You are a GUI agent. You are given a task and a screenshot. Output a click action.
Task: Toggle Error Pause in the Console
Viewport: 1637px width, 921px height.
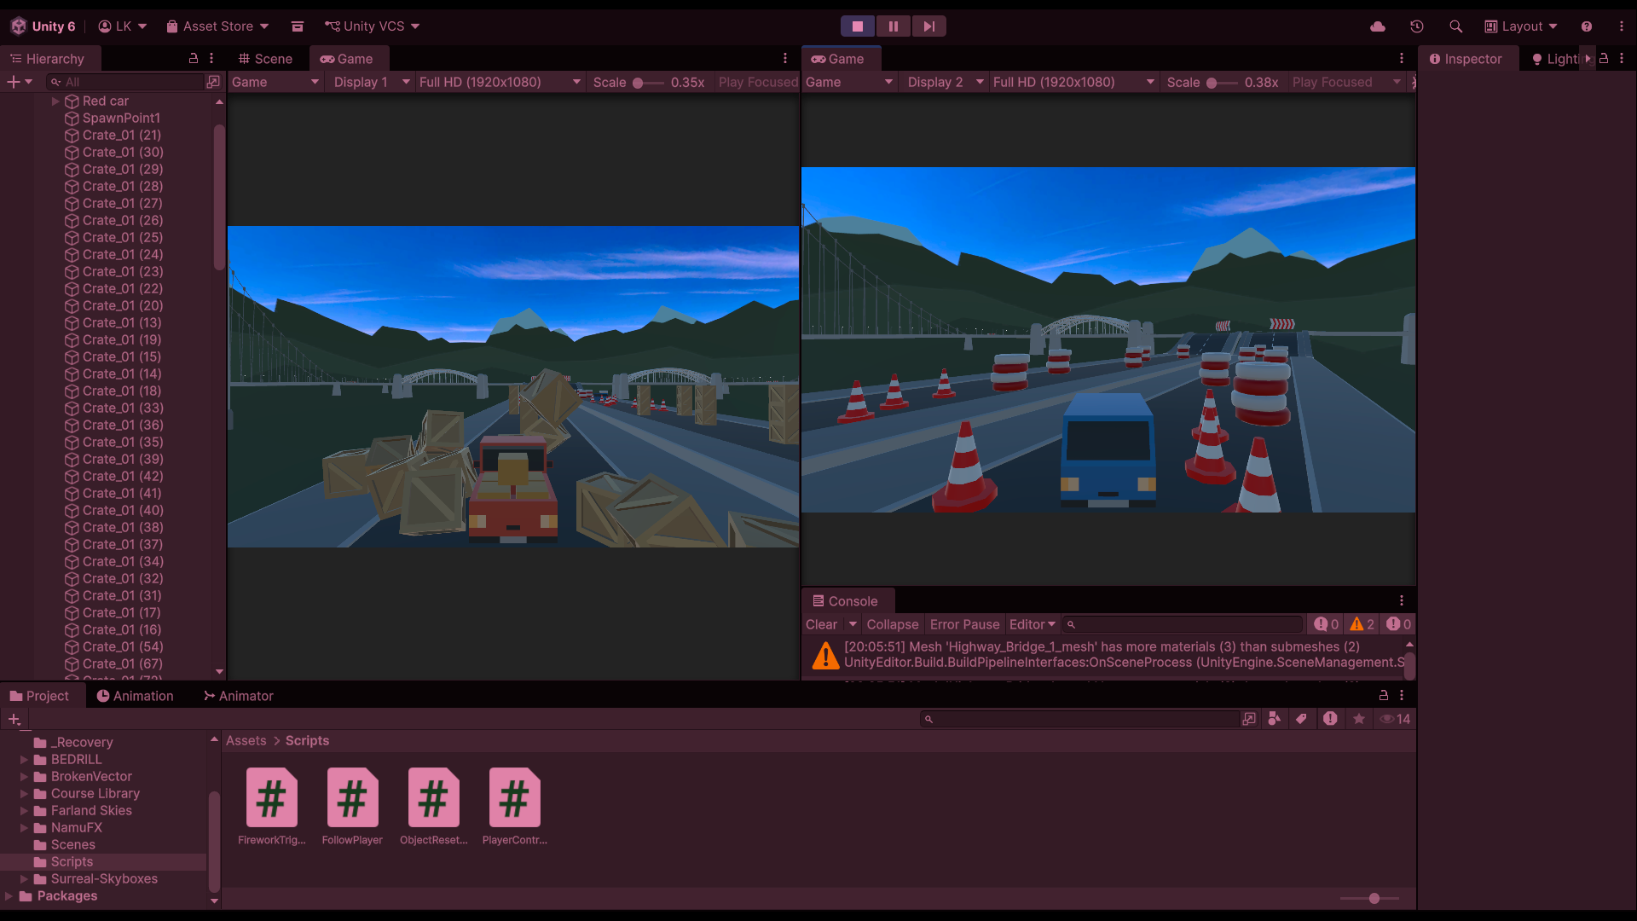coord(964,624)
